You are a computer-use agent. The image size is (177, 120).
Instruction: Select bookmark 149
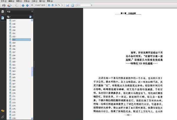point(14,27)
